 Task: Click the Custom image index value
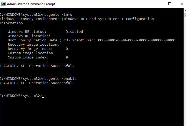click(x=67, y=57)
